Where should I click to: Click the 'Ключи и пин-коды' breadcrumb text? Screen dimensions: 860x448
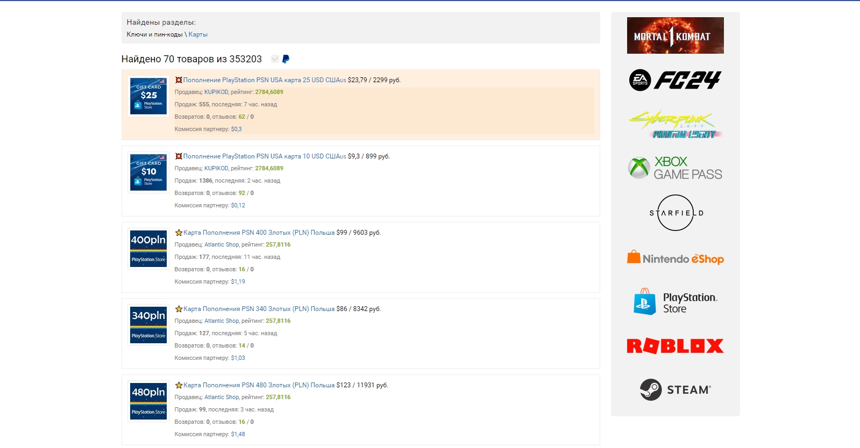pyautogui.click(x=155, y=34)
